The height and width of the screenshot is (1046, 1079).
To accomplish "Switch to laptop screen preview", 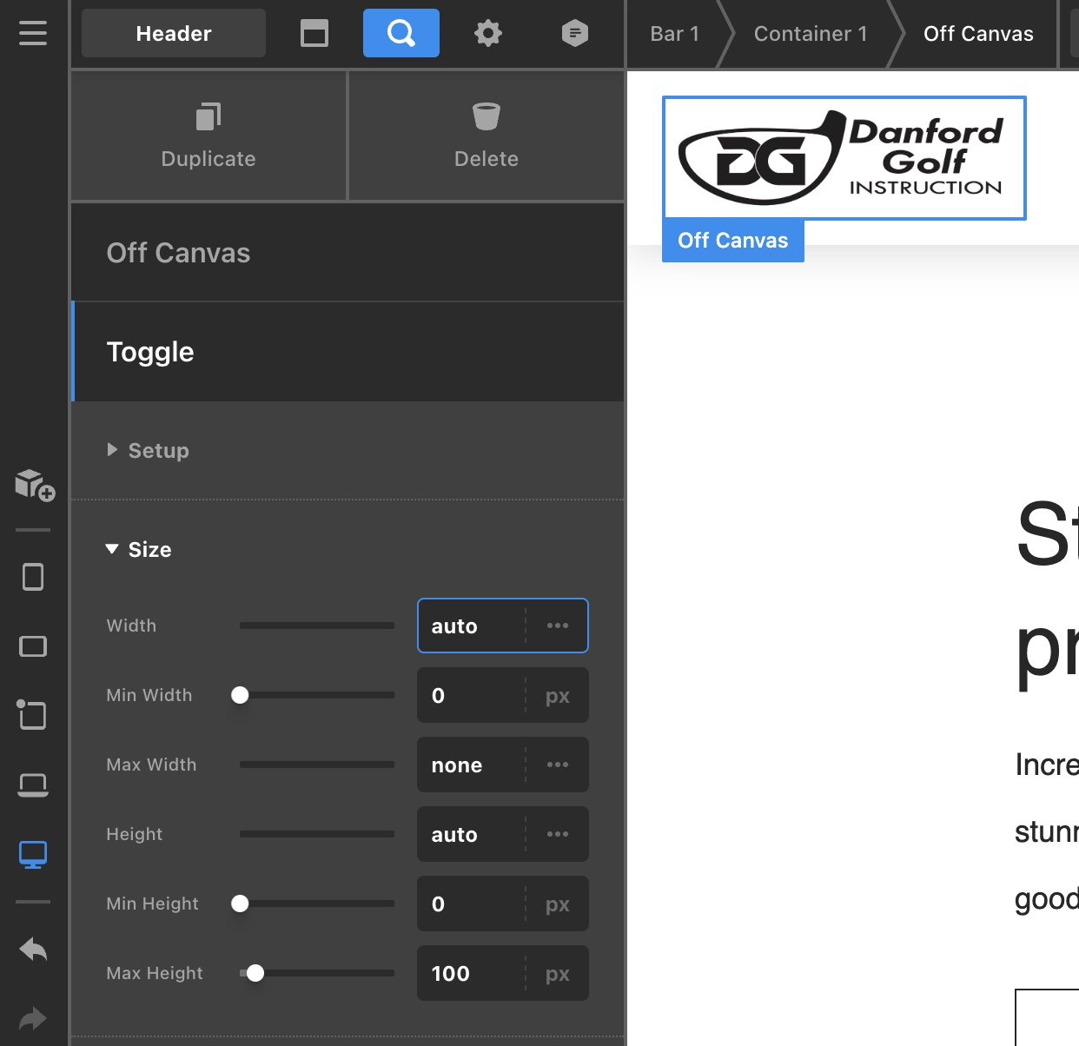I will [33, 785].
